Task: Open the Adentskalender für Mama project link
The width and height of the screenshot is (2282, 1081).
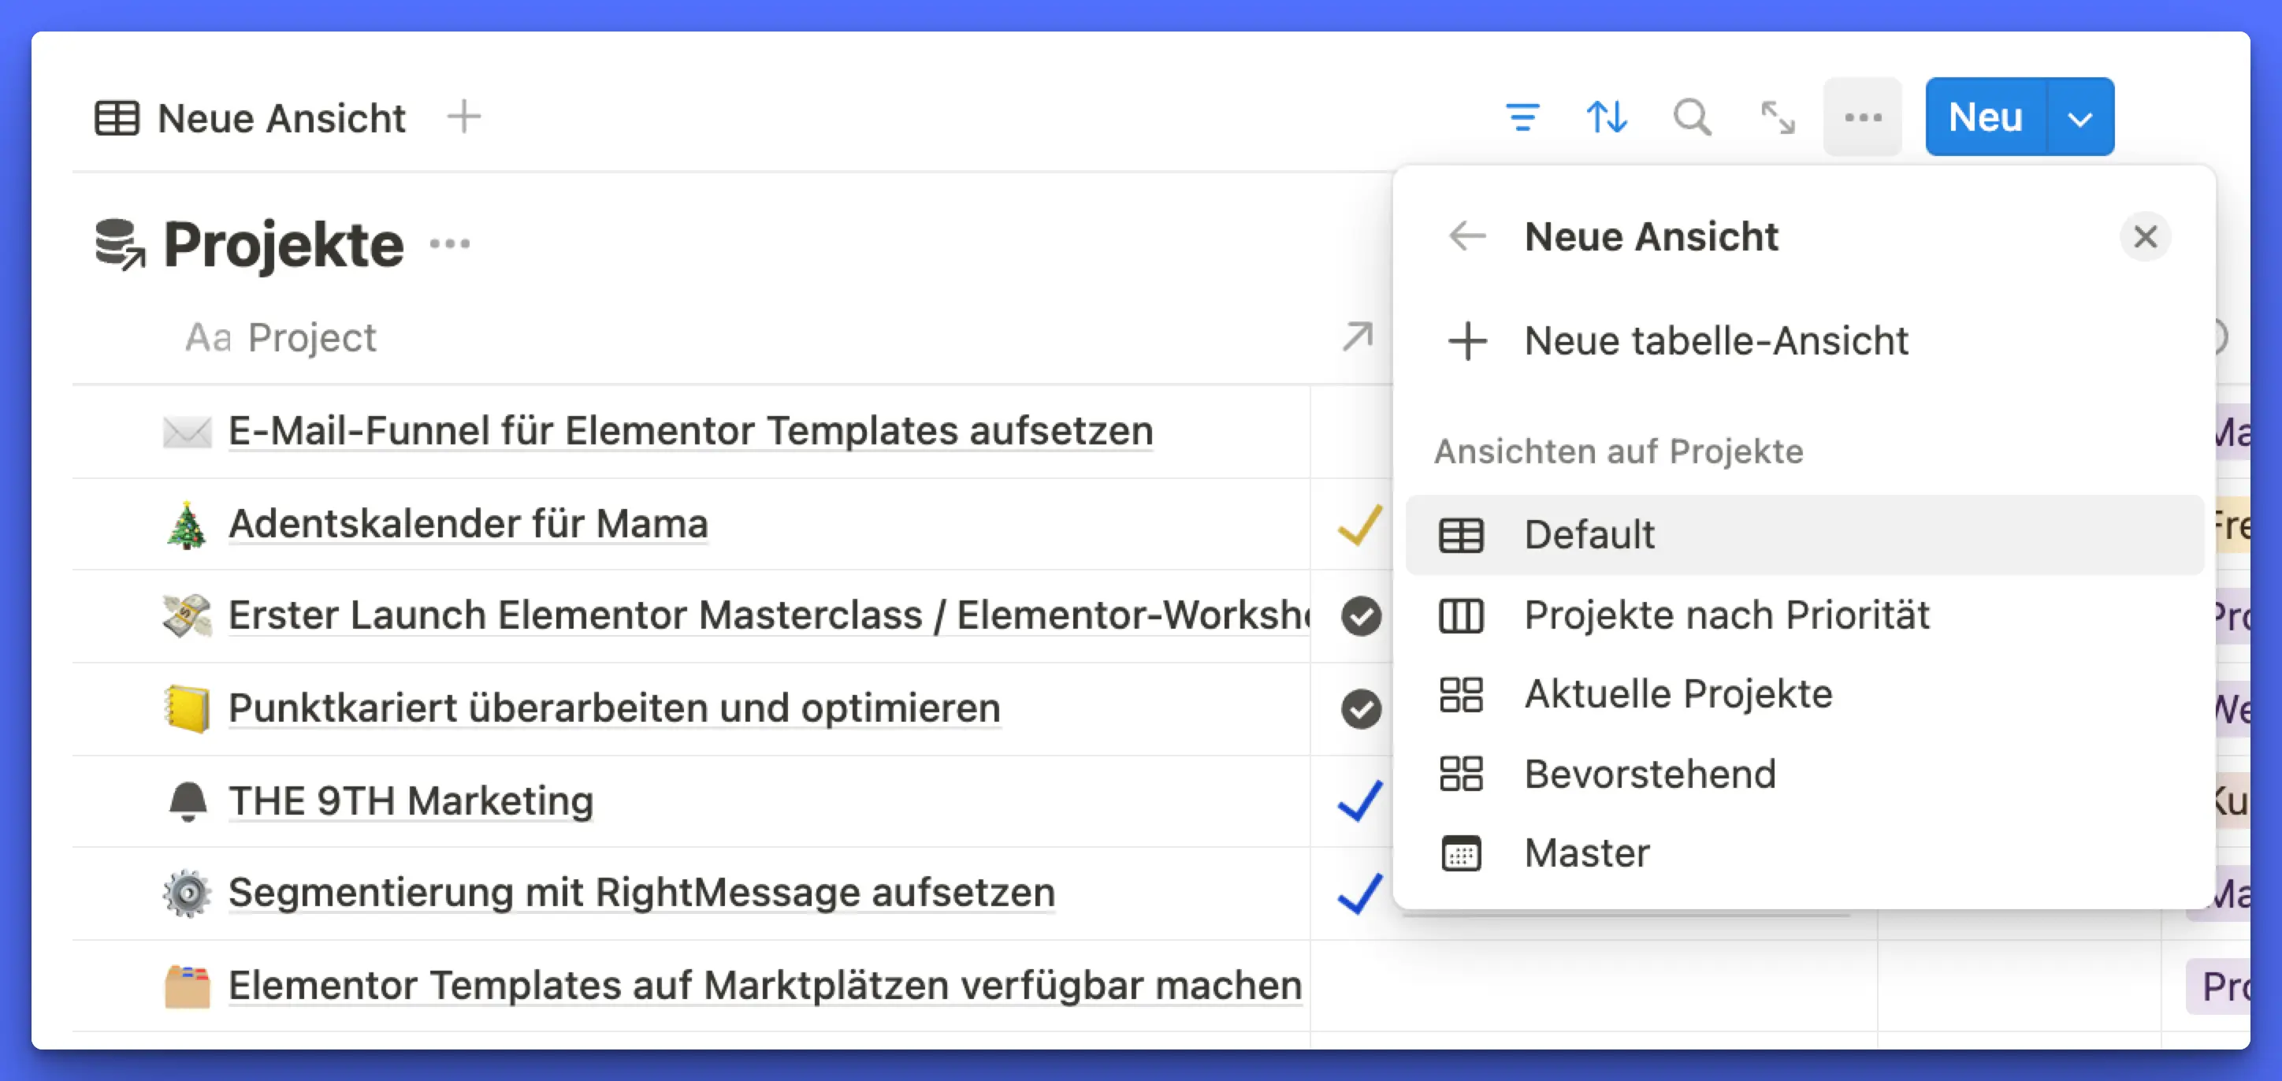Action: (x=468, y=524)
